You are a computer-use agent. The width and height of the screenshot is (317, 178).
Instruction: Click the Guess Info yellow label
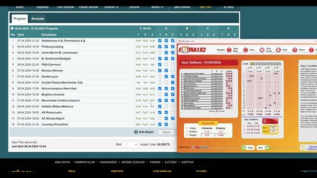tap(208, 123)
